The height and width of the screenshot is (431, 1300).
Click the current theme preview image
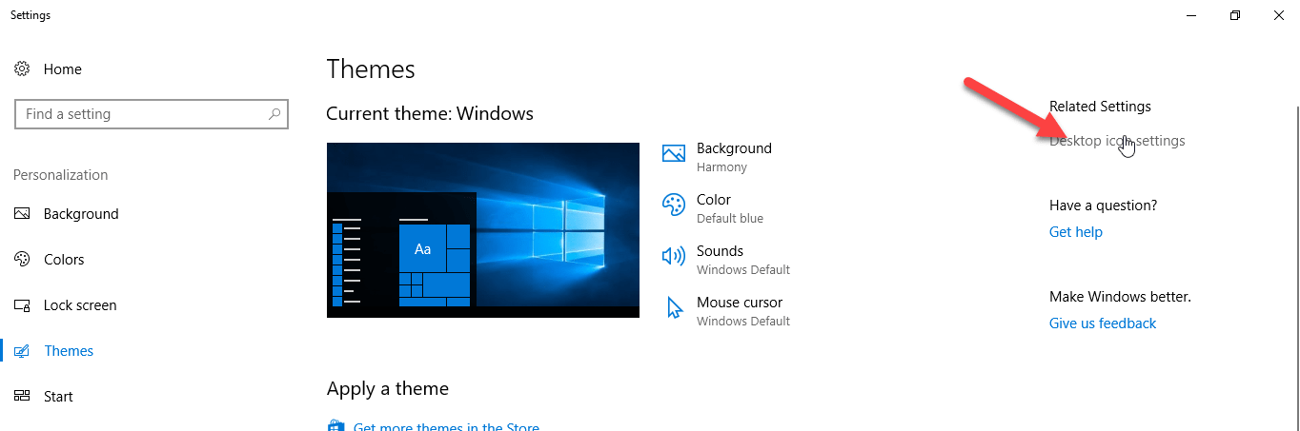click(x=483, y=230)
